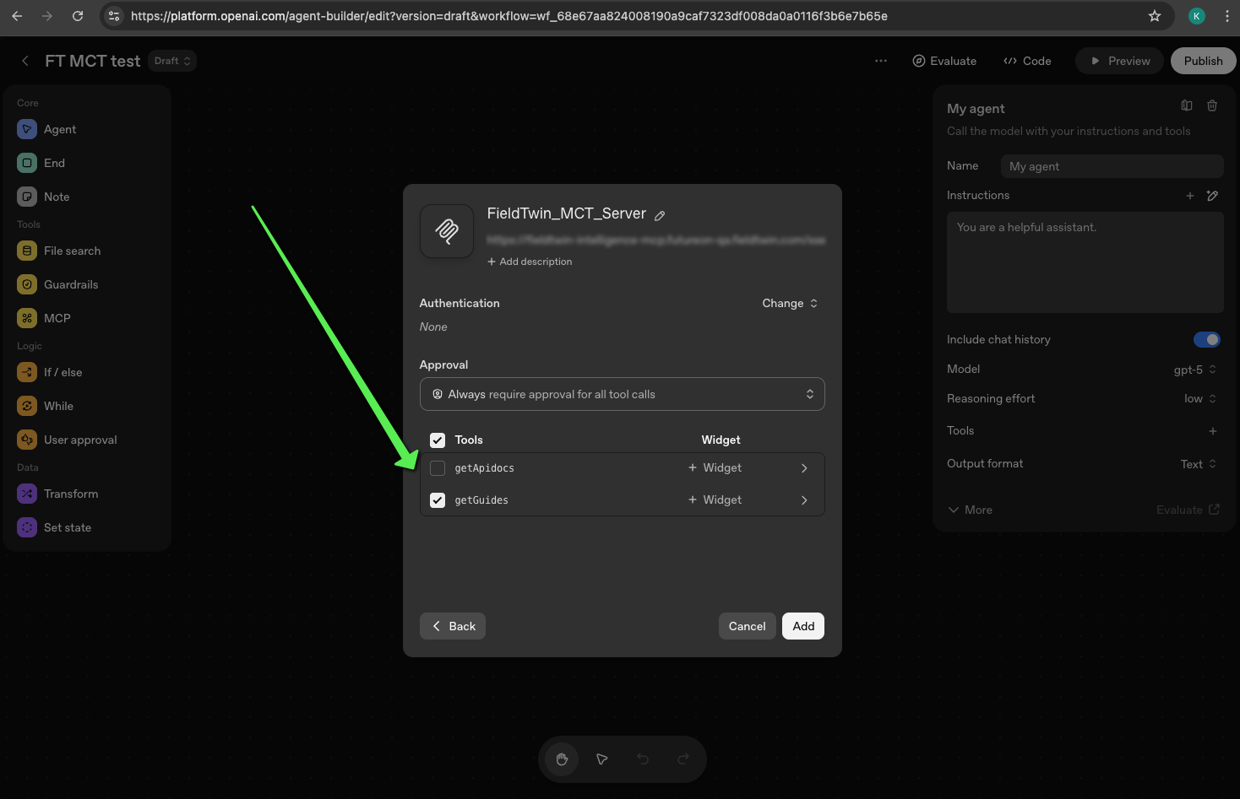This screenshot has height=799, width=1240.
Task: Uncheck the getGuides tool checkbox
Action: (x=438, y=500)
